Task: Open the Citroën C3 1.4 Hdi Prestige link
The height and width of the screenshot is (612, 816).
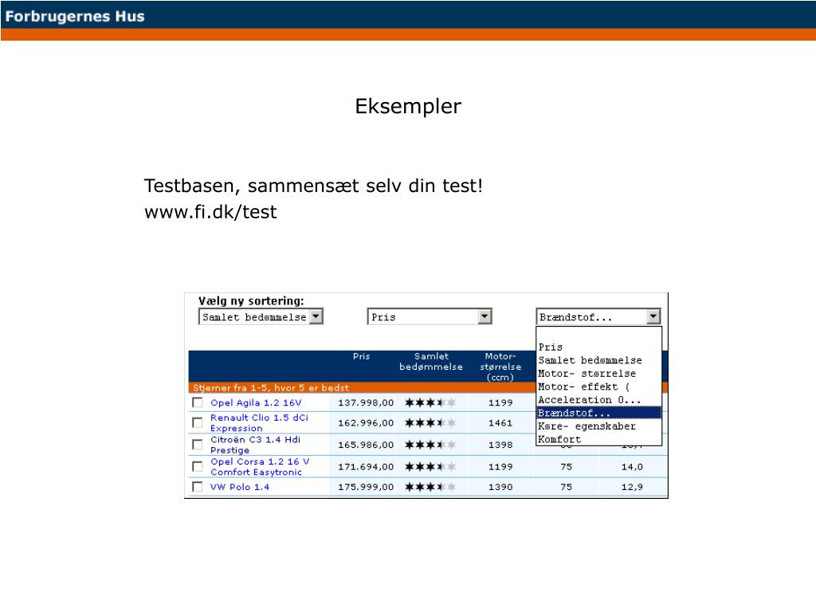Action: click(255, 445)
